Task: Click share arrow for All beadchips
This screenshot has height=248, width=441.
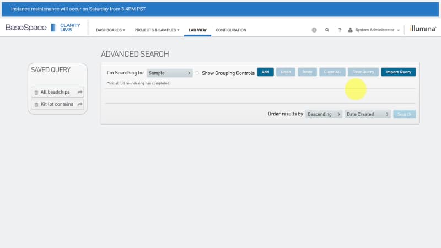Action: point(80,92)
